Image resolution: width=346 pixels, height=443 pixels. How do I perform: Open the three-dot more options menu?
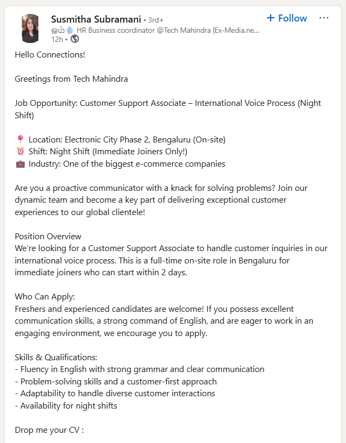(323, 18)
